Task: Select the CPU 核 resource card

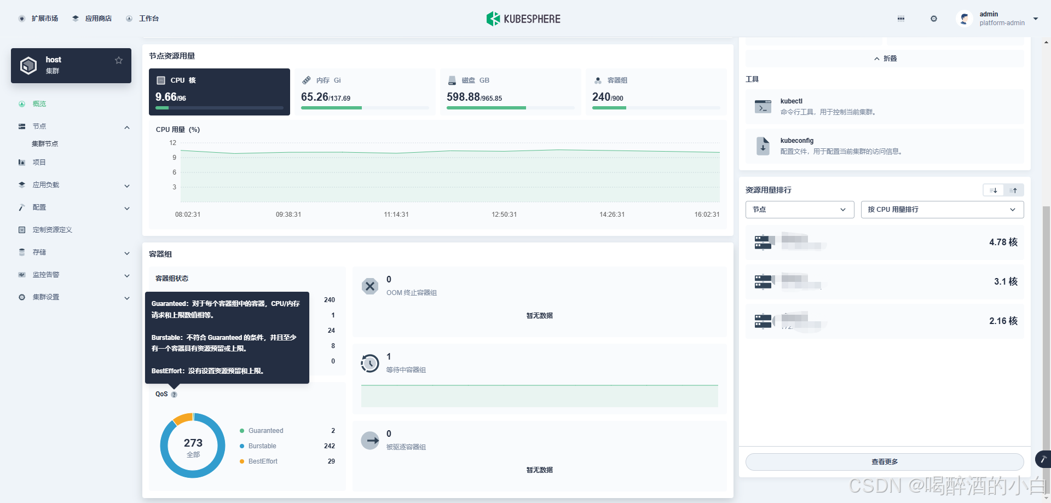Action: (x=219, y=91)
